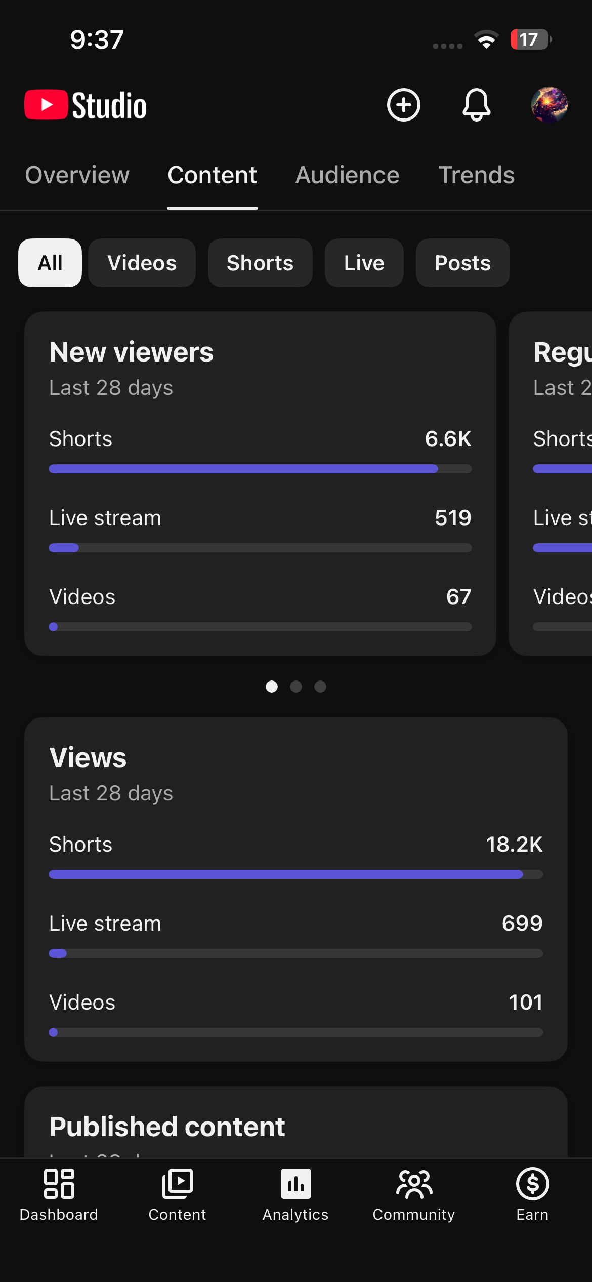592x1282 pixels.
Task: Tap the Shorts views progress bar
Action: [296, 874]
